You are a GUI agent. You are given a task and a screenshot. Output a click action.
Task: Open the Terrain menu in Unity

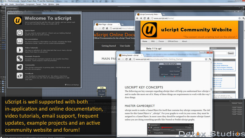click(x=39, y=4)
